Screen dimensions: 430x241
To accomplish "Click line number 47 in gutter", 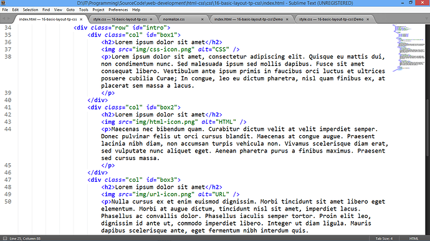I will 8,180.
